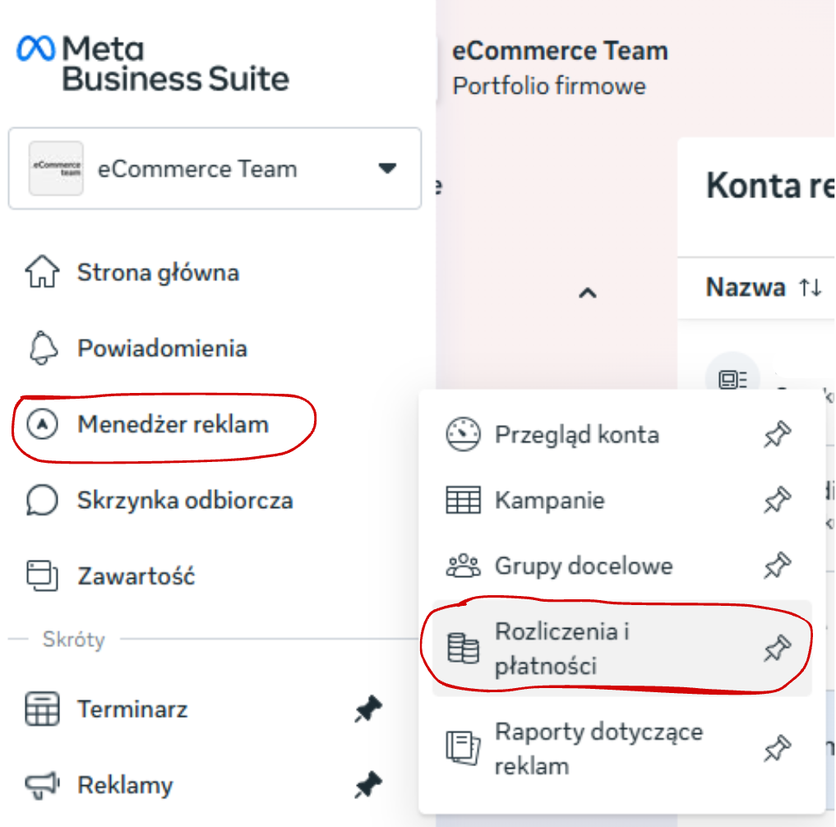
Task: Open Strona główna from the sidebar
Action: [x=156, y=272]
